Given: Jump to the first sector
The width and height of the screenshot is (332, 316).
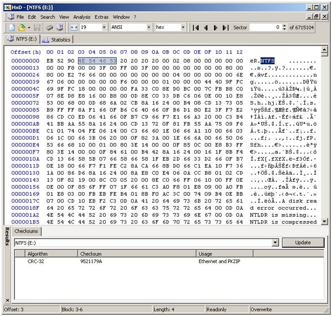Looking at the screenshot, I should point(195,28).
